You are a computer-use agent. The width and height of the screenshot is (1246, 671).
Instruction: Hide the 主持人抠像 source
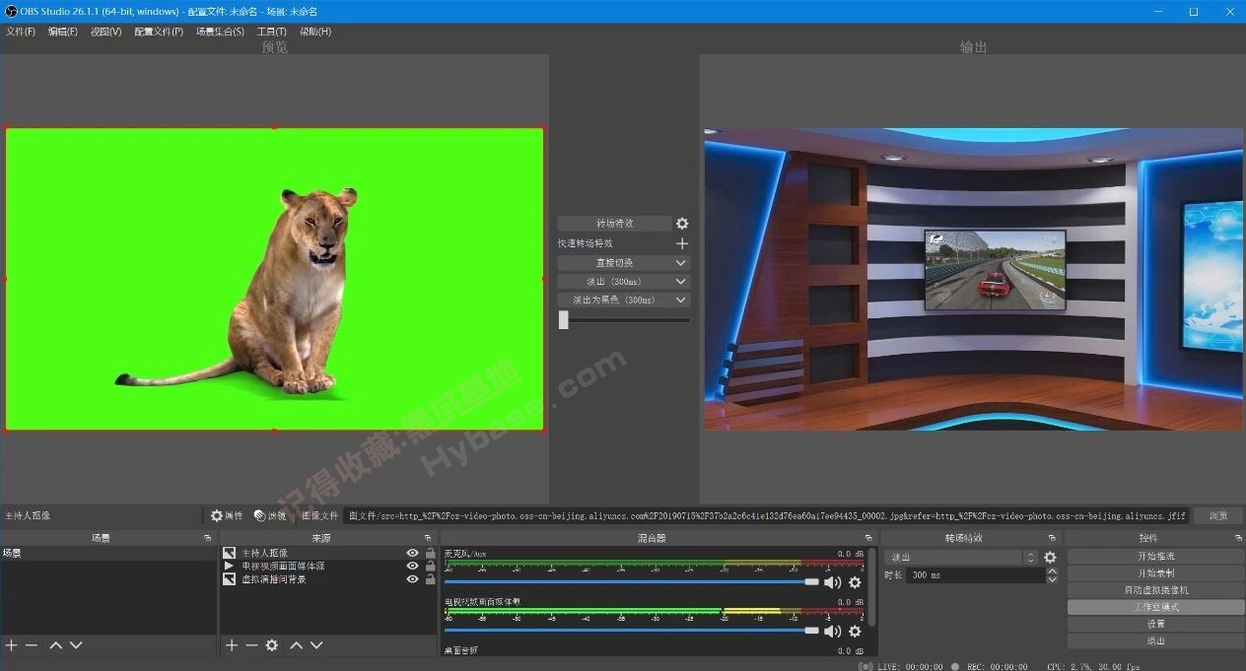pos(412,553)
